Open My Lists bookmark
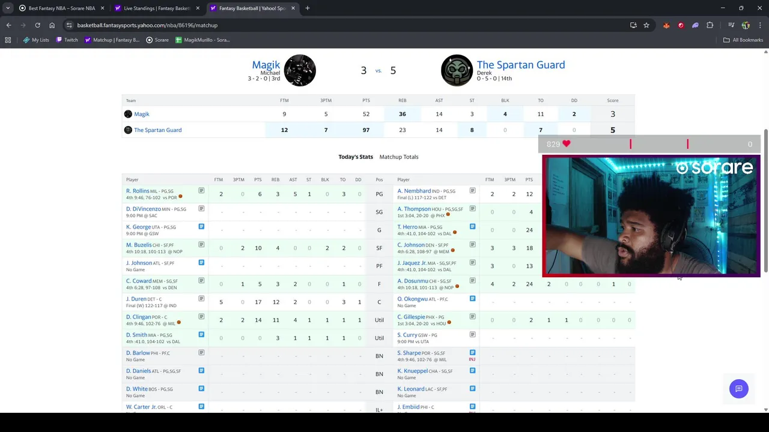This screenshot has width=769, height=432. [x=36, y=40]
